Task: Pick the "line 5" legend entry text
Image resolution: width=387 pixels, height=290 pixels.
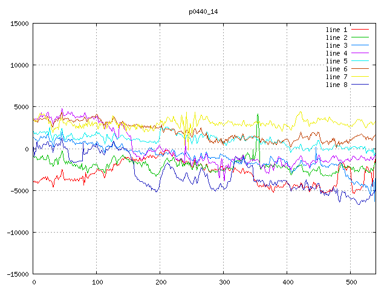Action: click(336, 61)
